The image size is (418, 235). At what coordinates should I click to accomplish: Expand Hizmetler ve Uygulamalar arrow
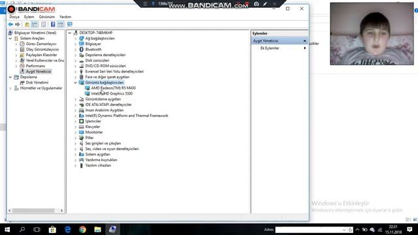10,88
